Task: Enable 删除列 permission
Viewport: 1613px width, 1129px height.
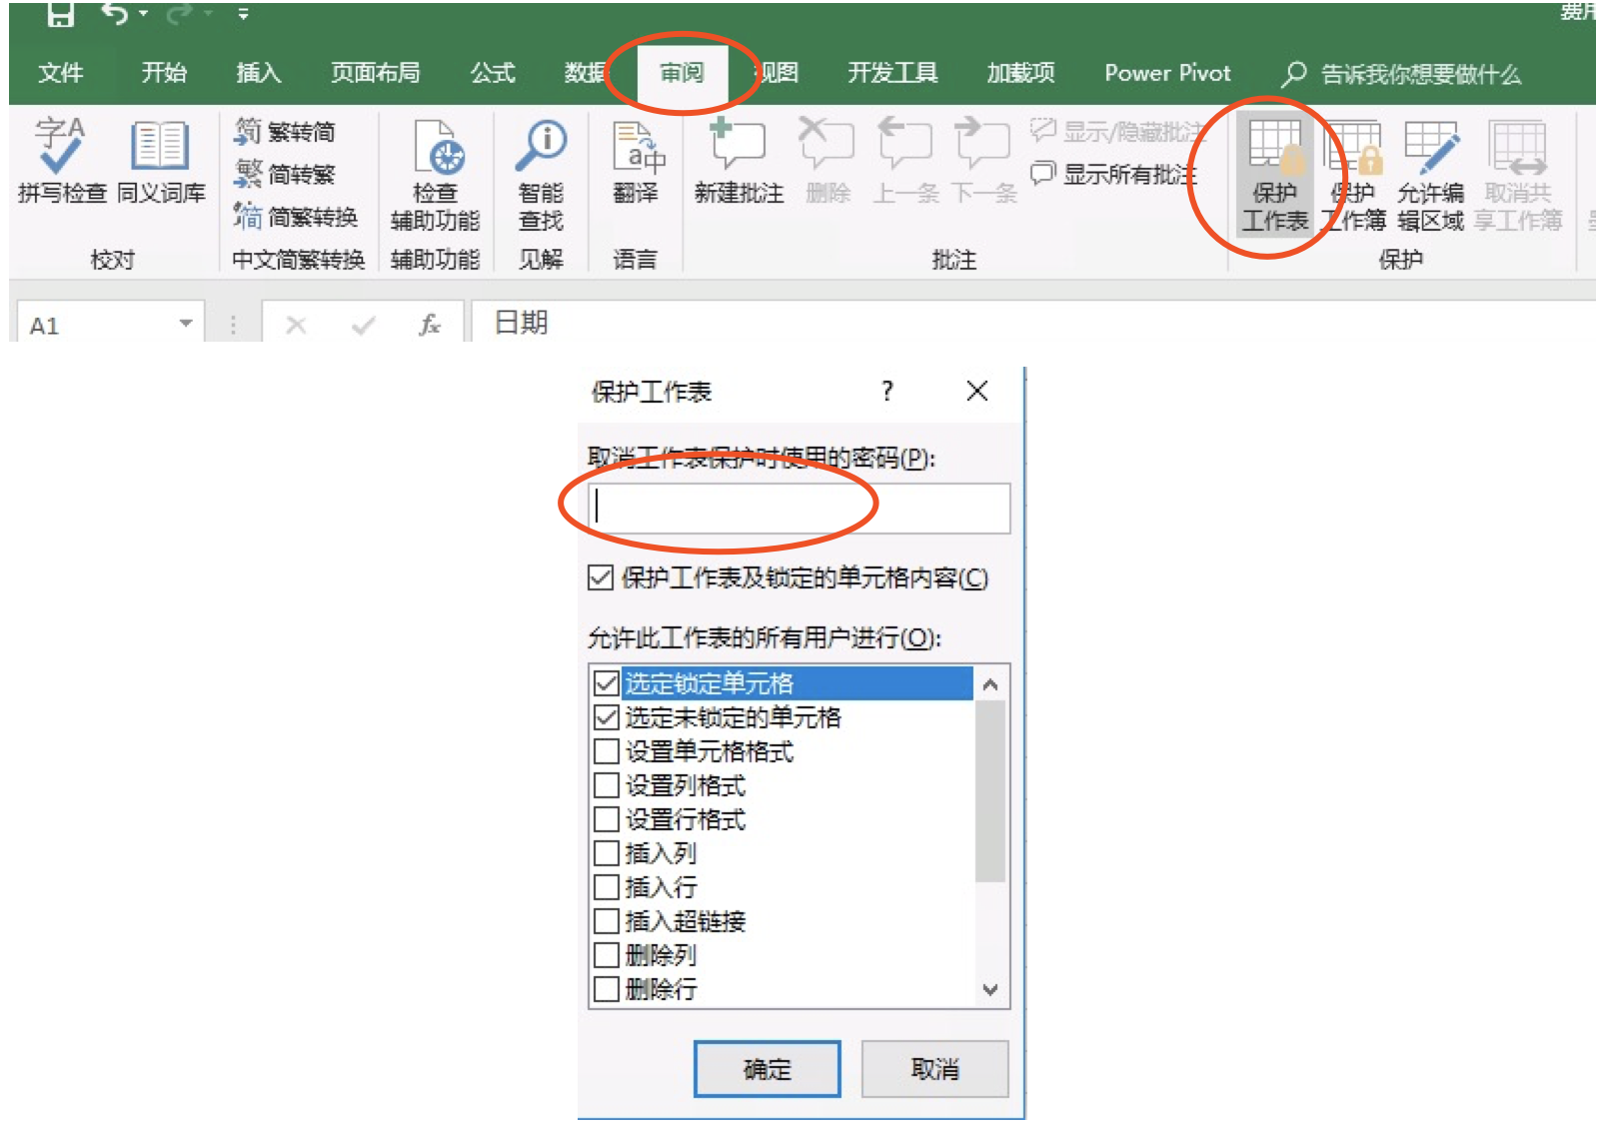Action: pos(606,955)
